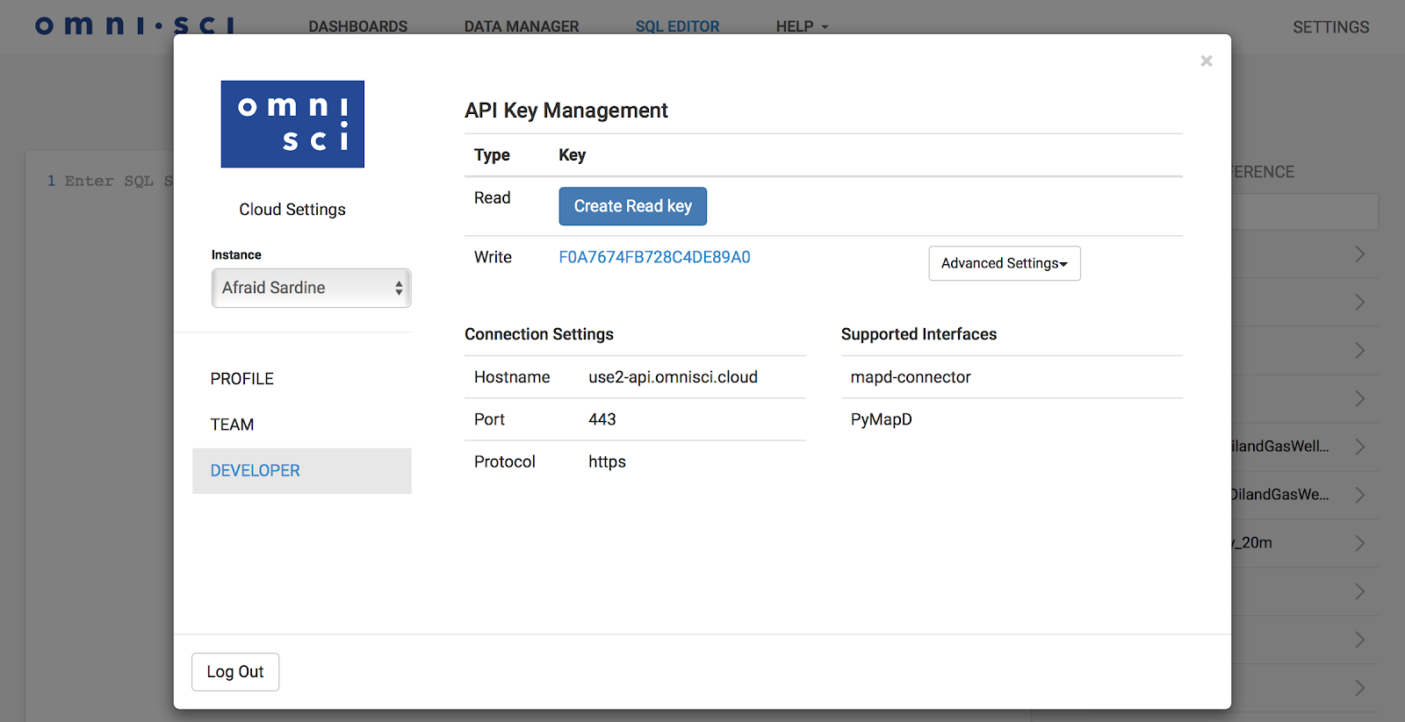Click the Read type cell
Viewport: 1405px width, 722px height.
(492, 198)
